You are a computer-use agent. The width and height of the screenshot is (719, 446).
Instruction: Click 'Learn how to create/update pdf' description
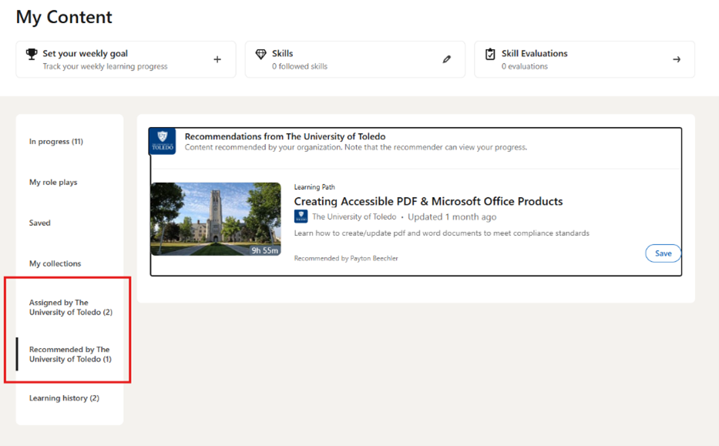[x=442, y=233]
